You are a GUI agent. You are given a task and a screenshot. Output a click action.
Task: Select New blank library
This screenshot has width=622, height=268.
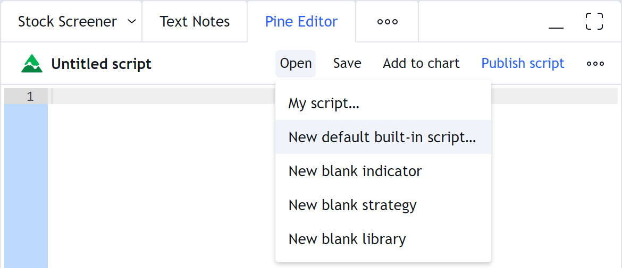[x=383, y=239]
